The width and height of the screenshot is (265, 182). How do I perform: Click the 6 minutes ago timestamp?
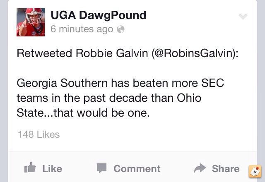[82, 29]
